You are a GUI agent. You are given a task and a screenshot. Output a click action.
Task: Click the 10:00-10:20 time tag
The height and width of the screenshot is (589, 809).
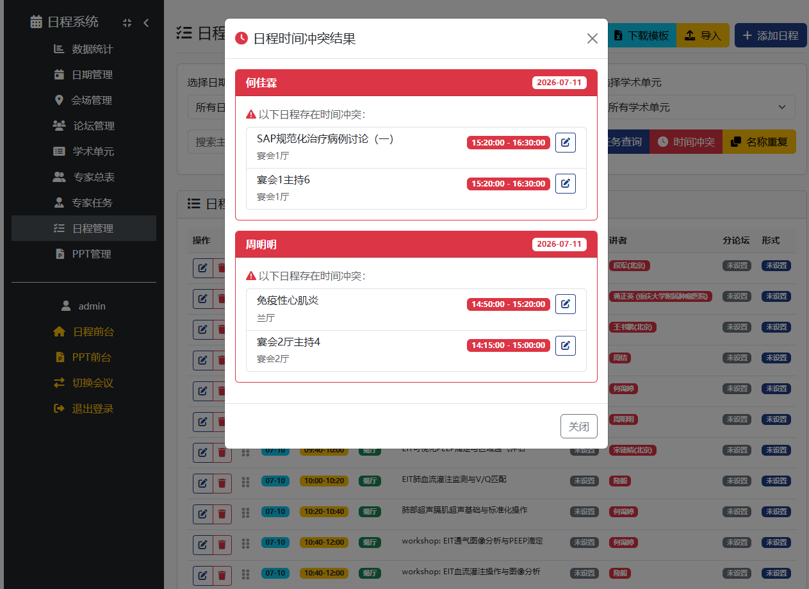[x=323, y=481]
